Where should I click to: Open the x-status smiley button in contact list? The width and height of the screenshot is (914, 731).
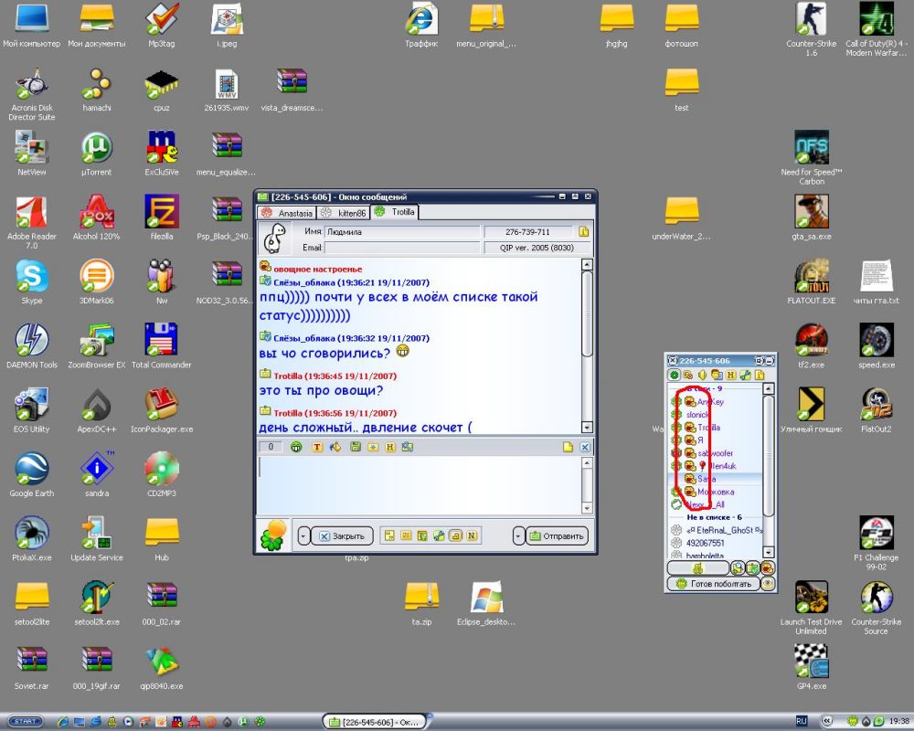tap(768, 567)
